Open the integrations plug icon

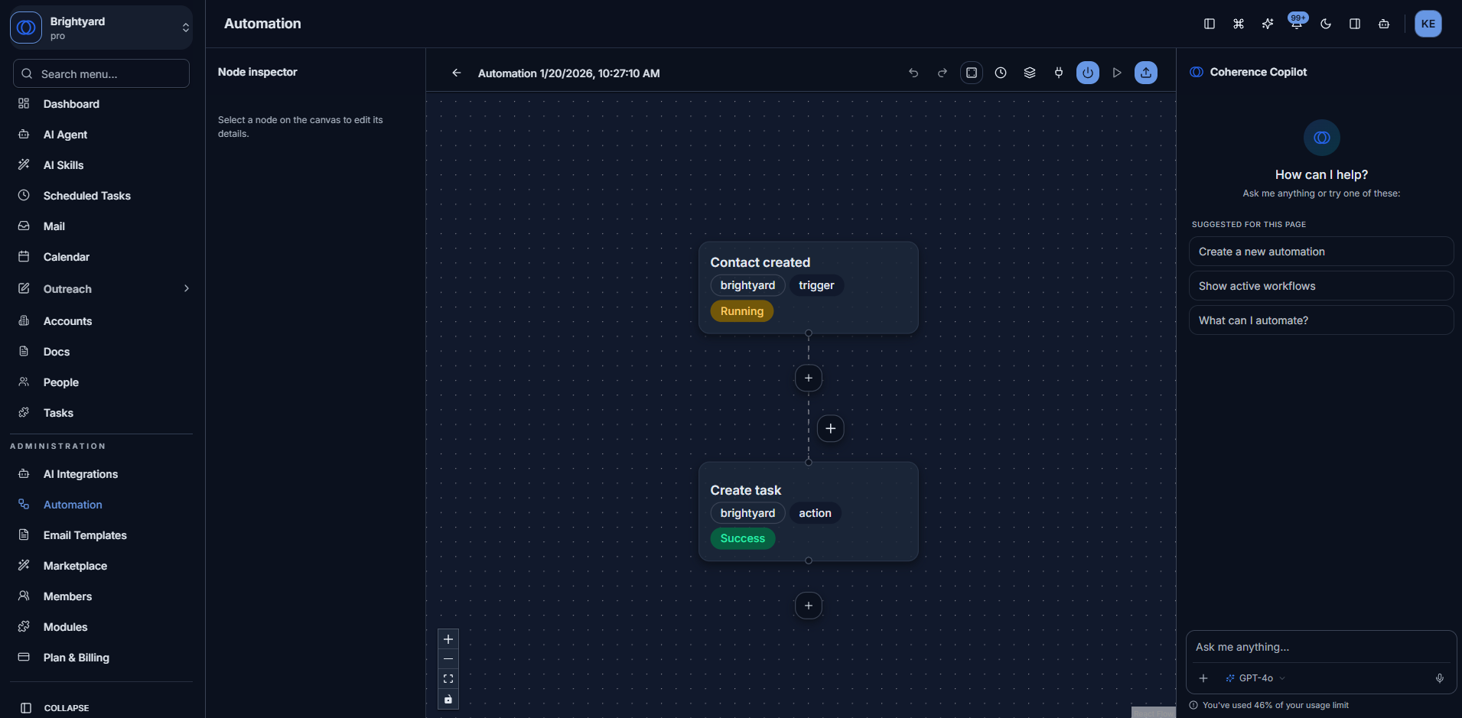[x=1059, y=73]
